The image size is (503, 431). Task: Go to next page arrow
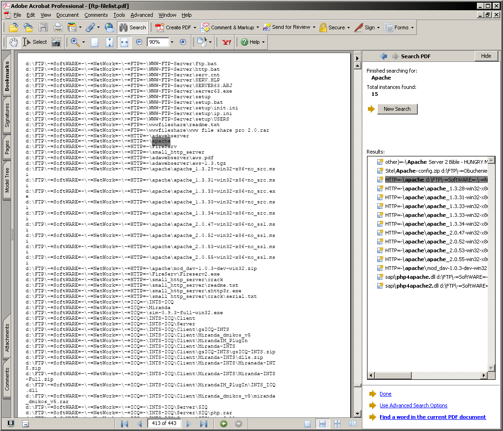189,424
